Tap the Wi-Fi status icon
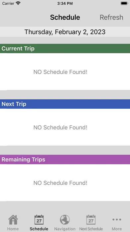This screenshot has height=232, width=130. pos(18,3)
